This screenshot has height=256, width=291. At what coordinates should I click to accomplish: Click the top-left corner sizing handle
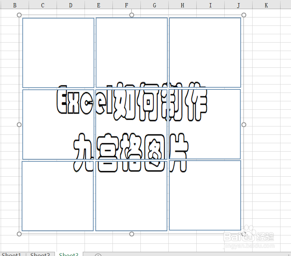pyautogui.click(x=19, y=15)
